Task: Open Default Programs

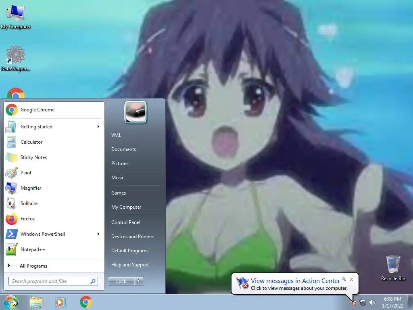Action: [130, 251]
